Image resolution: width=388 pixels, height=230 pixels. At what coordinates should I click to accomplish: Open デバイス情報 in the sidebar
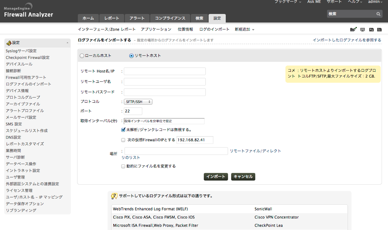tap(17, 91)
